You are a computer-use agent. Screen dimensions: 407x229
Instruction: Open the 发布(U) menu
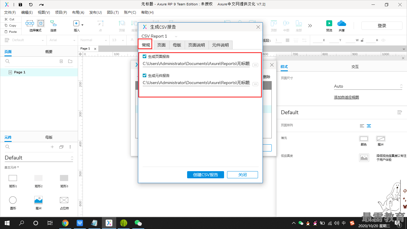click(96, 13)
